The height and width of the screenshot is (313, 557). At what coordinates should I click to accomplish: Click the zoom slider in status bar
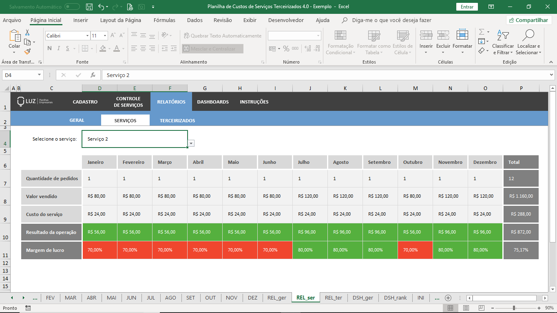[x=514, y=308]
